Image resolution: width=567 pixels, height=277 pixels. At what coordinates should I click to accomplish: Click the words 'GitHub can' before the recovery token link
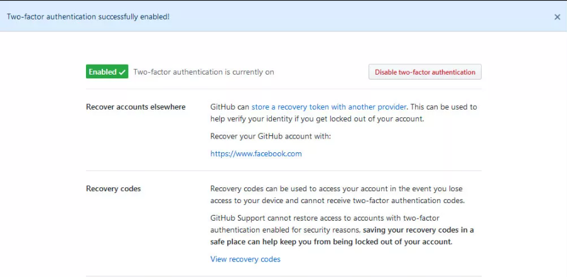coord(230,107)
